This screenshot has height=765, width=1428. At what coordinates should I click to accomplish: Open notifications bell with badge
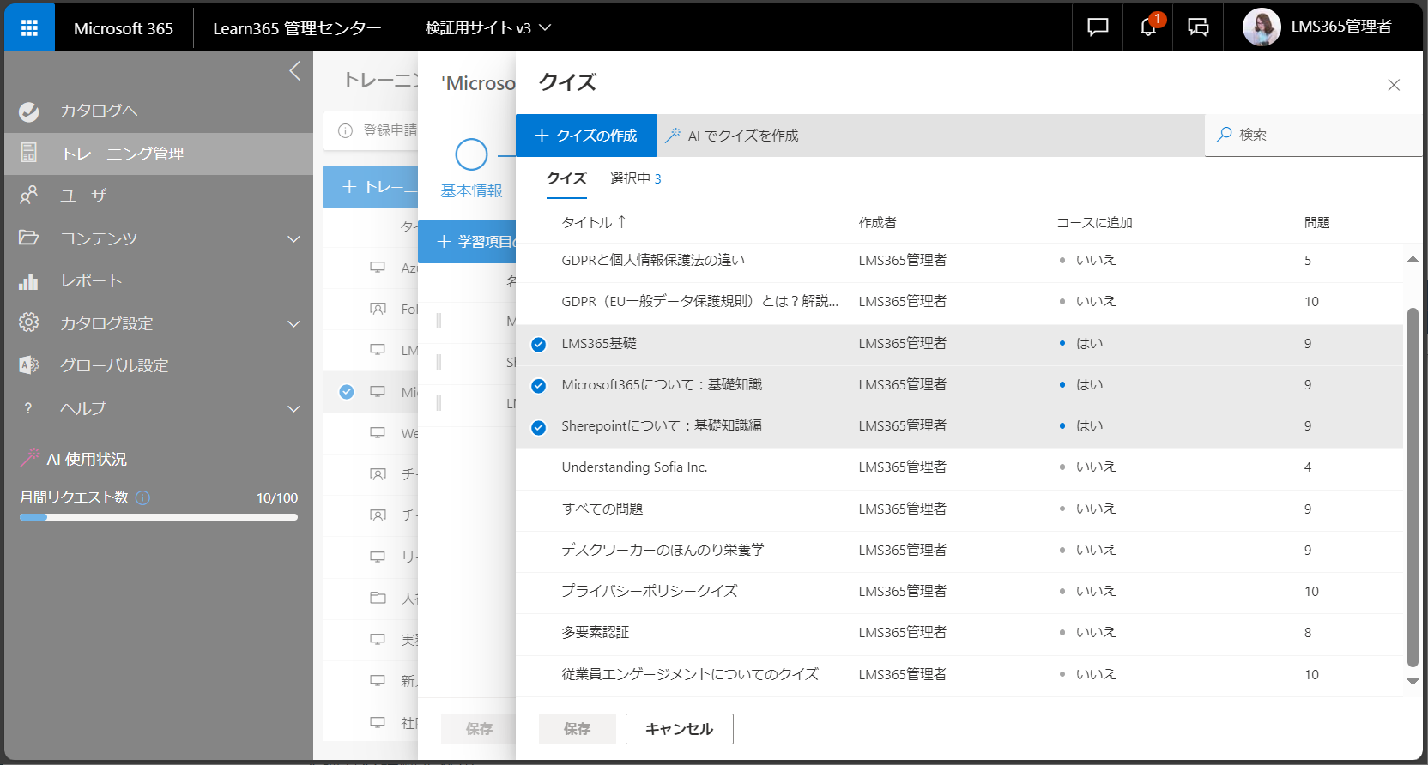click(1148, 27)
